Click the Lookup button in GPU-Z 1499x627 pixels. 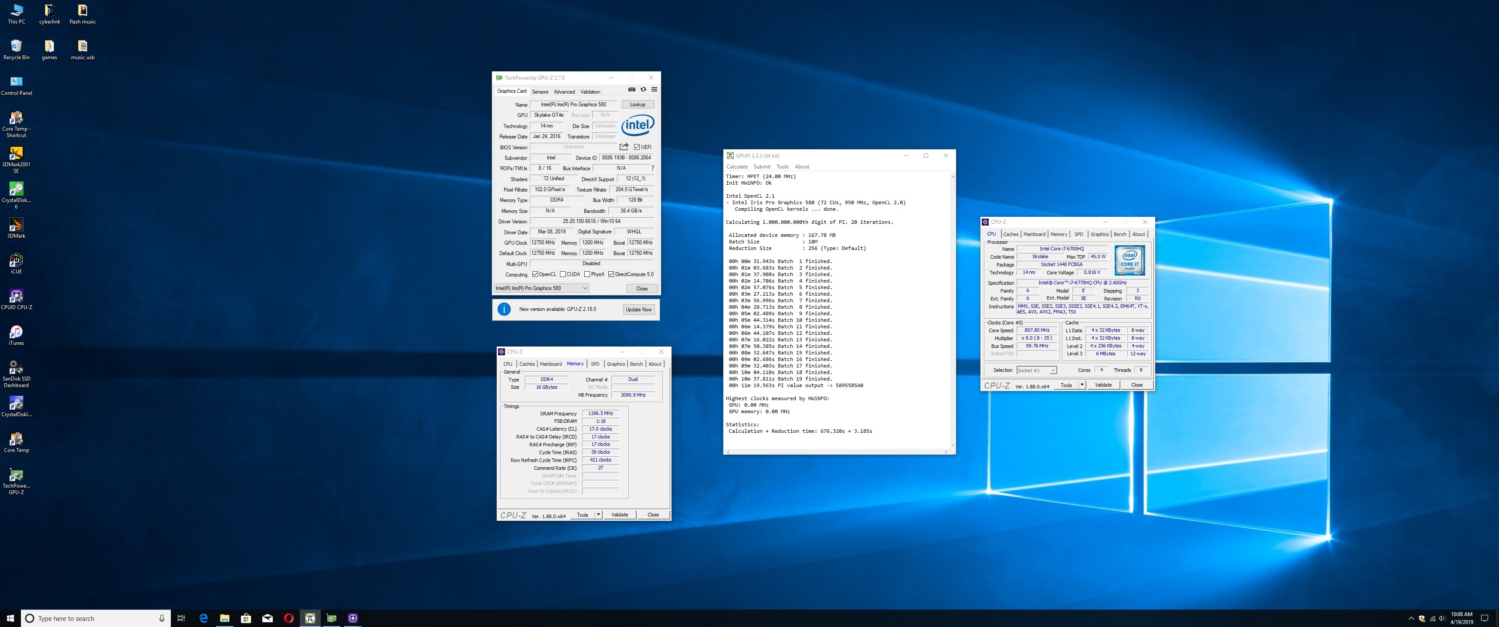[x=638, y=104]
